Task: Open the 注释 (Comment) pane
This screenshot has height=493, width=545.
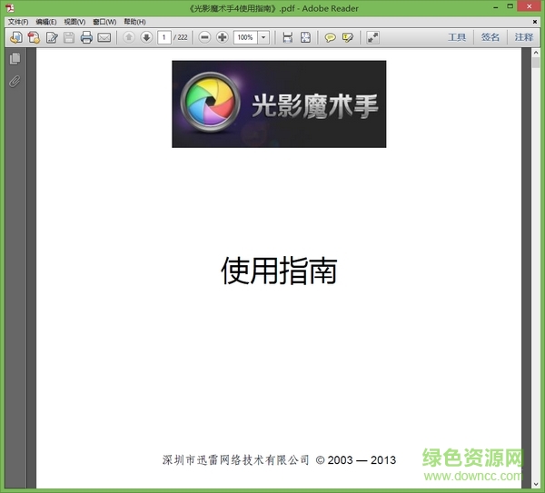Action: coord(523,37)
